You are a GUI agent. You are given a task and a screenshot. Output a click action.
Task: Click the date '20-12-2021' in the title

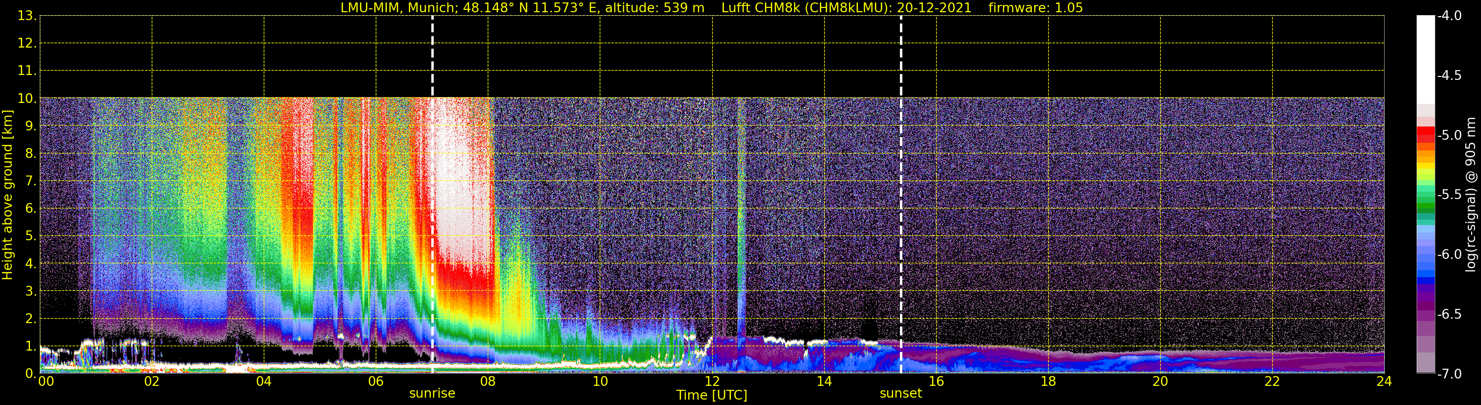[x=934, y=8]
